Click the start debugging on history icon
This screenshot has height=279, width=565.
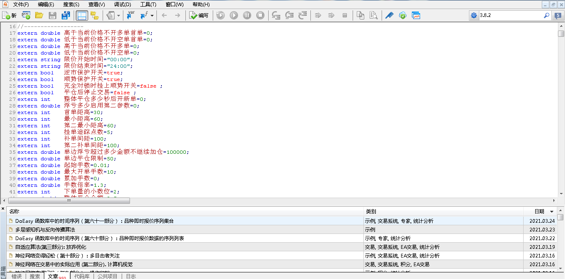tap(221, 15)
